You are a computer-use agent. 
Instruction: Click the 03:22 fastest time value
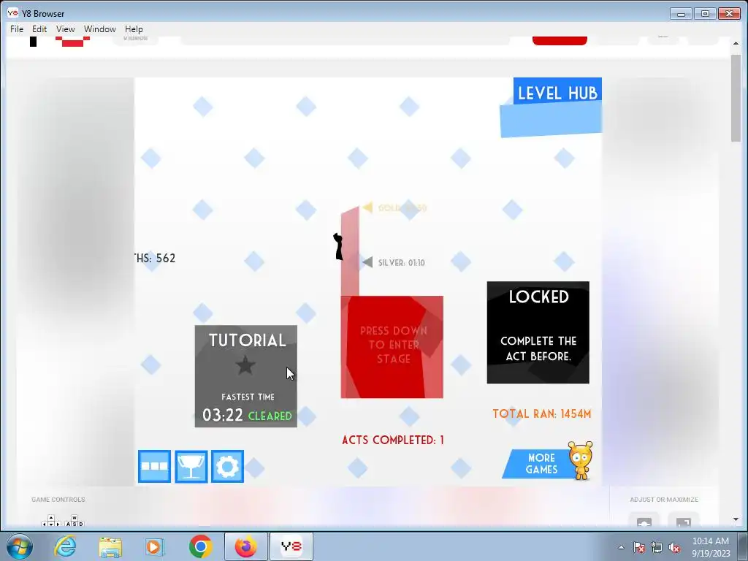coord(222,415)
